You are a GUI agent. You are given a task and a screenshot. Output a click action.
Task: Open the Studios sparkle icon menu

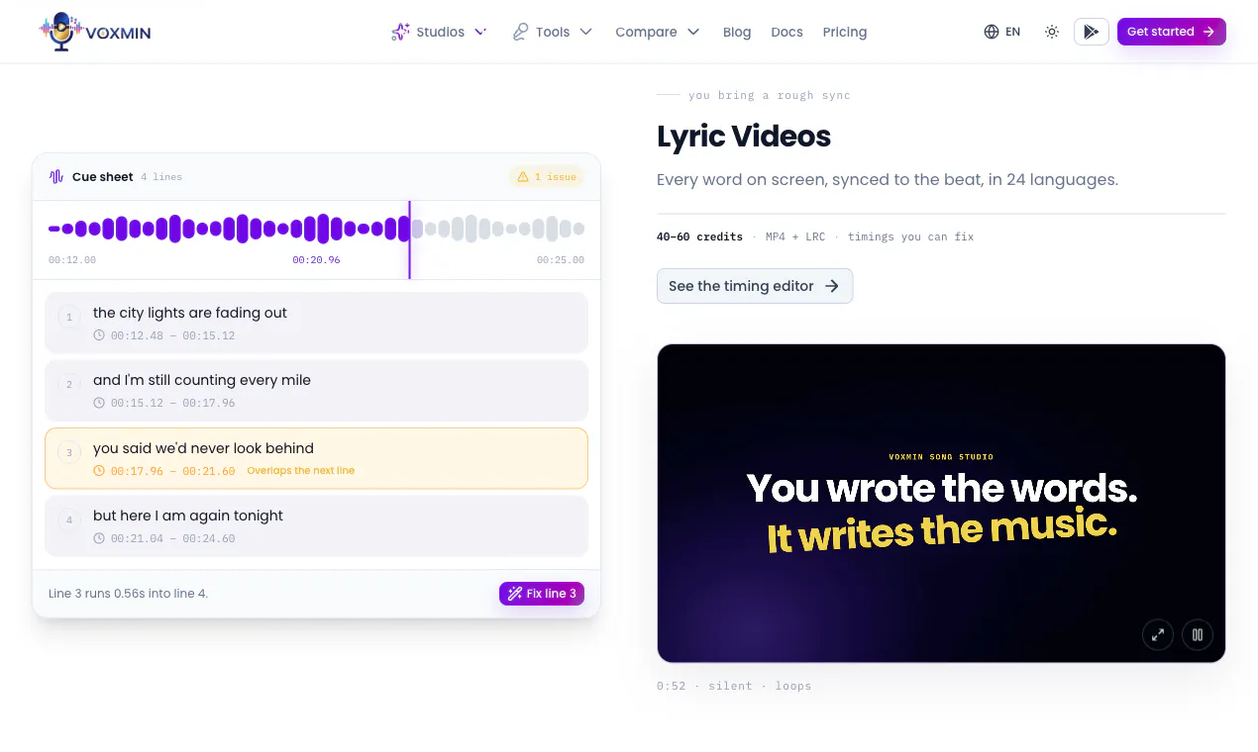pos(400,32)
